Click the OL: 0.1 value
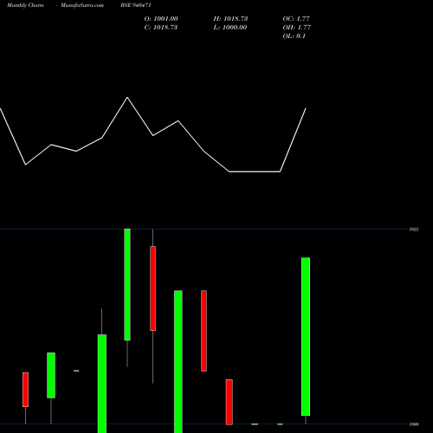Viewport: 433px width, 433px height. (294, 36)
